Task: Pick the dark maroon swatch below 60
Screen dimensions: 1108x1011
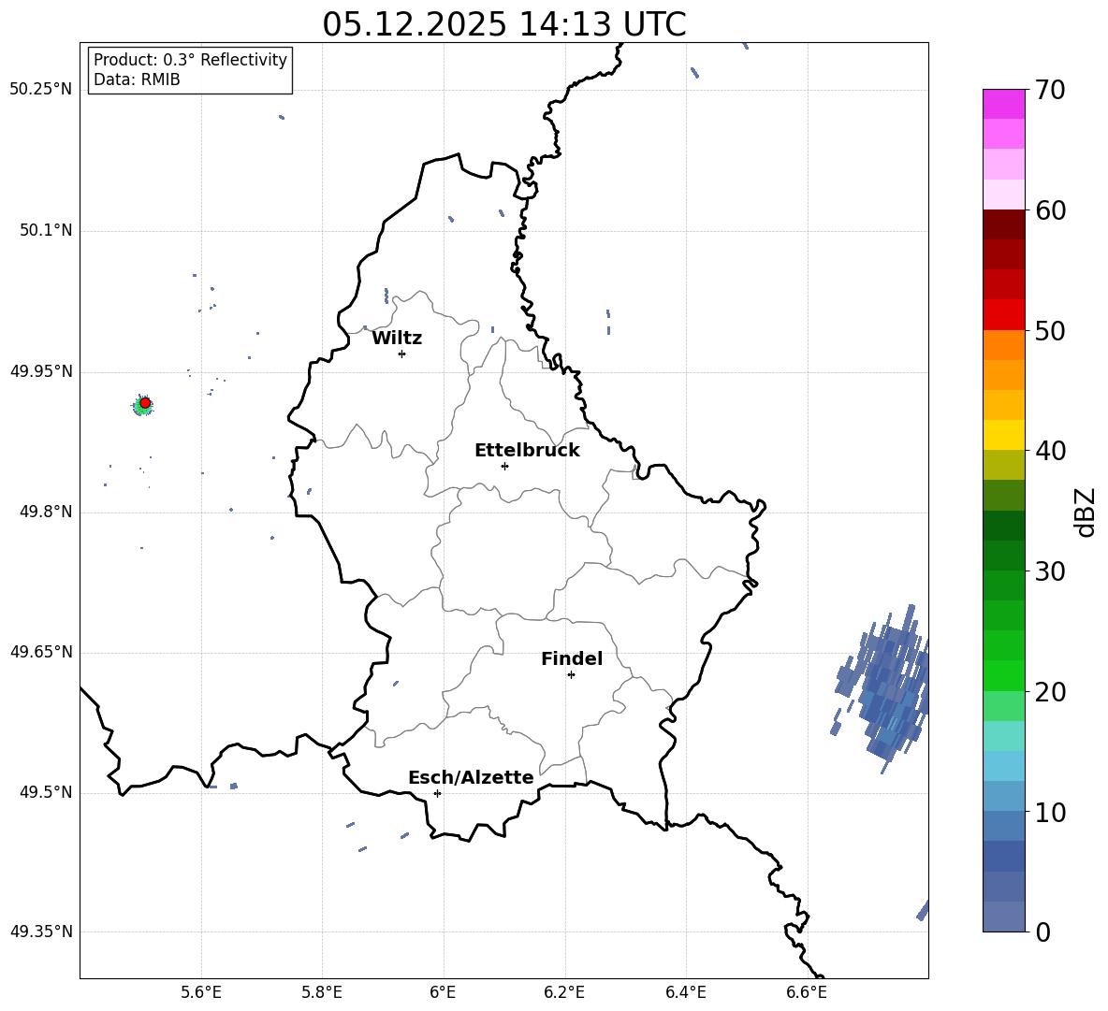Action: click(x=1004, y=224)
